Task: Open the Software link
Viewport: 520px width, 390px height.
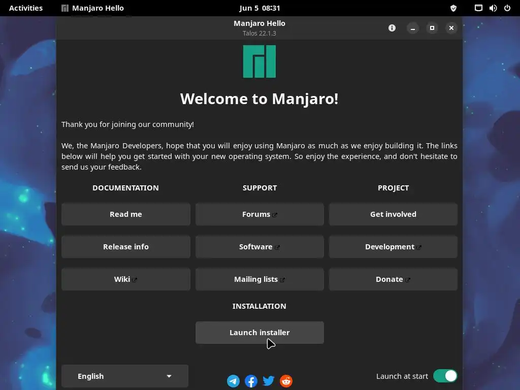Action: (259, 247)
